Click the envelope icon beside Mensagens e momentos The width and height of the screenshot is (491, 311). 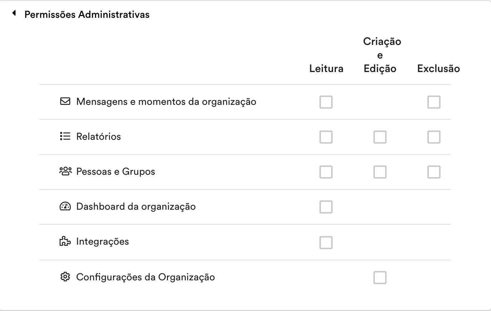point(65,101)
